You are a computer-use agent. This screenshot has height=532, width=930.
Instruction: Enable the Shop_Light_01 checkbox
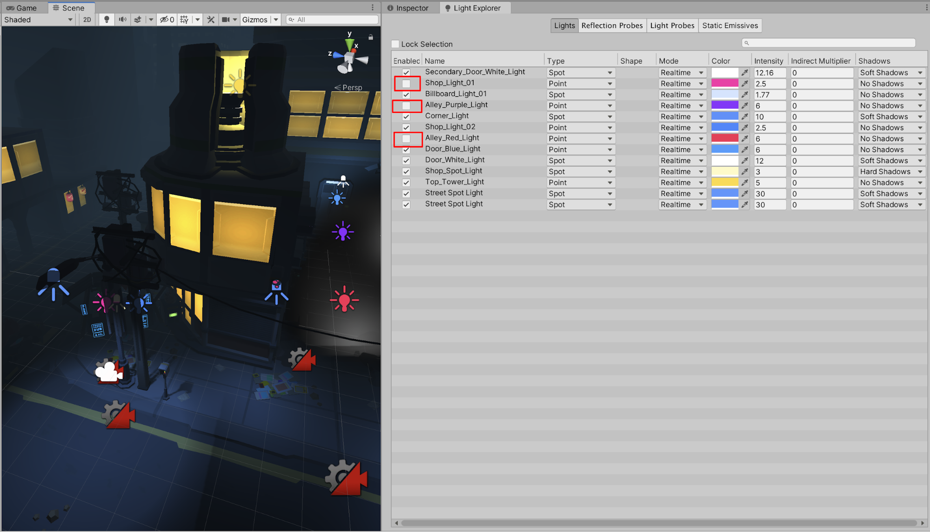406,84
